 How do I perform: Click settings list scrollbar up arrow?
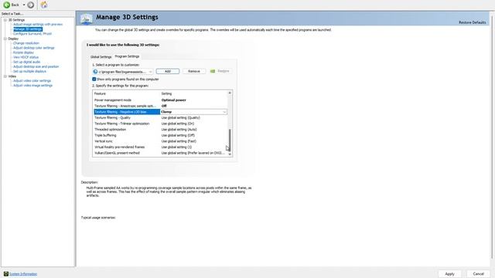[230, 93]
